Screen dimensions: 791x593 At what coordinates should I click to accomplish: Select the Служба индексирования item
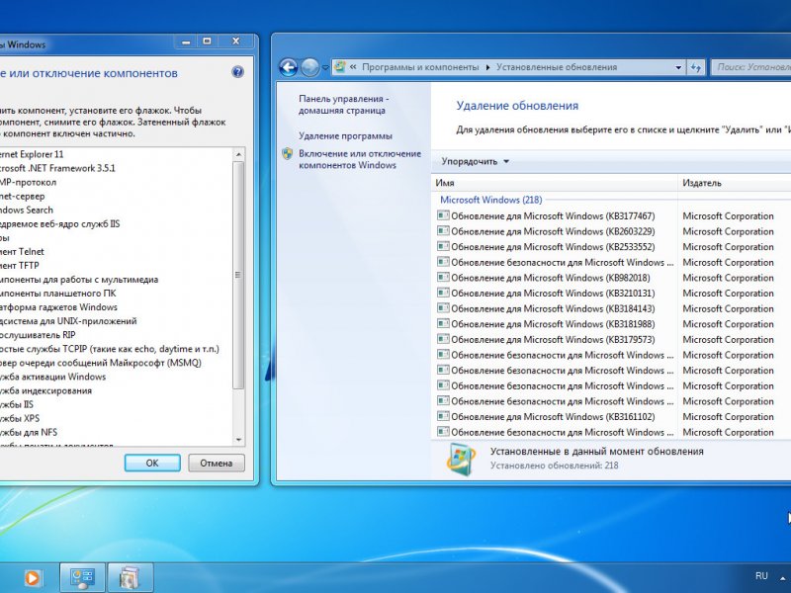click(45, 390)
